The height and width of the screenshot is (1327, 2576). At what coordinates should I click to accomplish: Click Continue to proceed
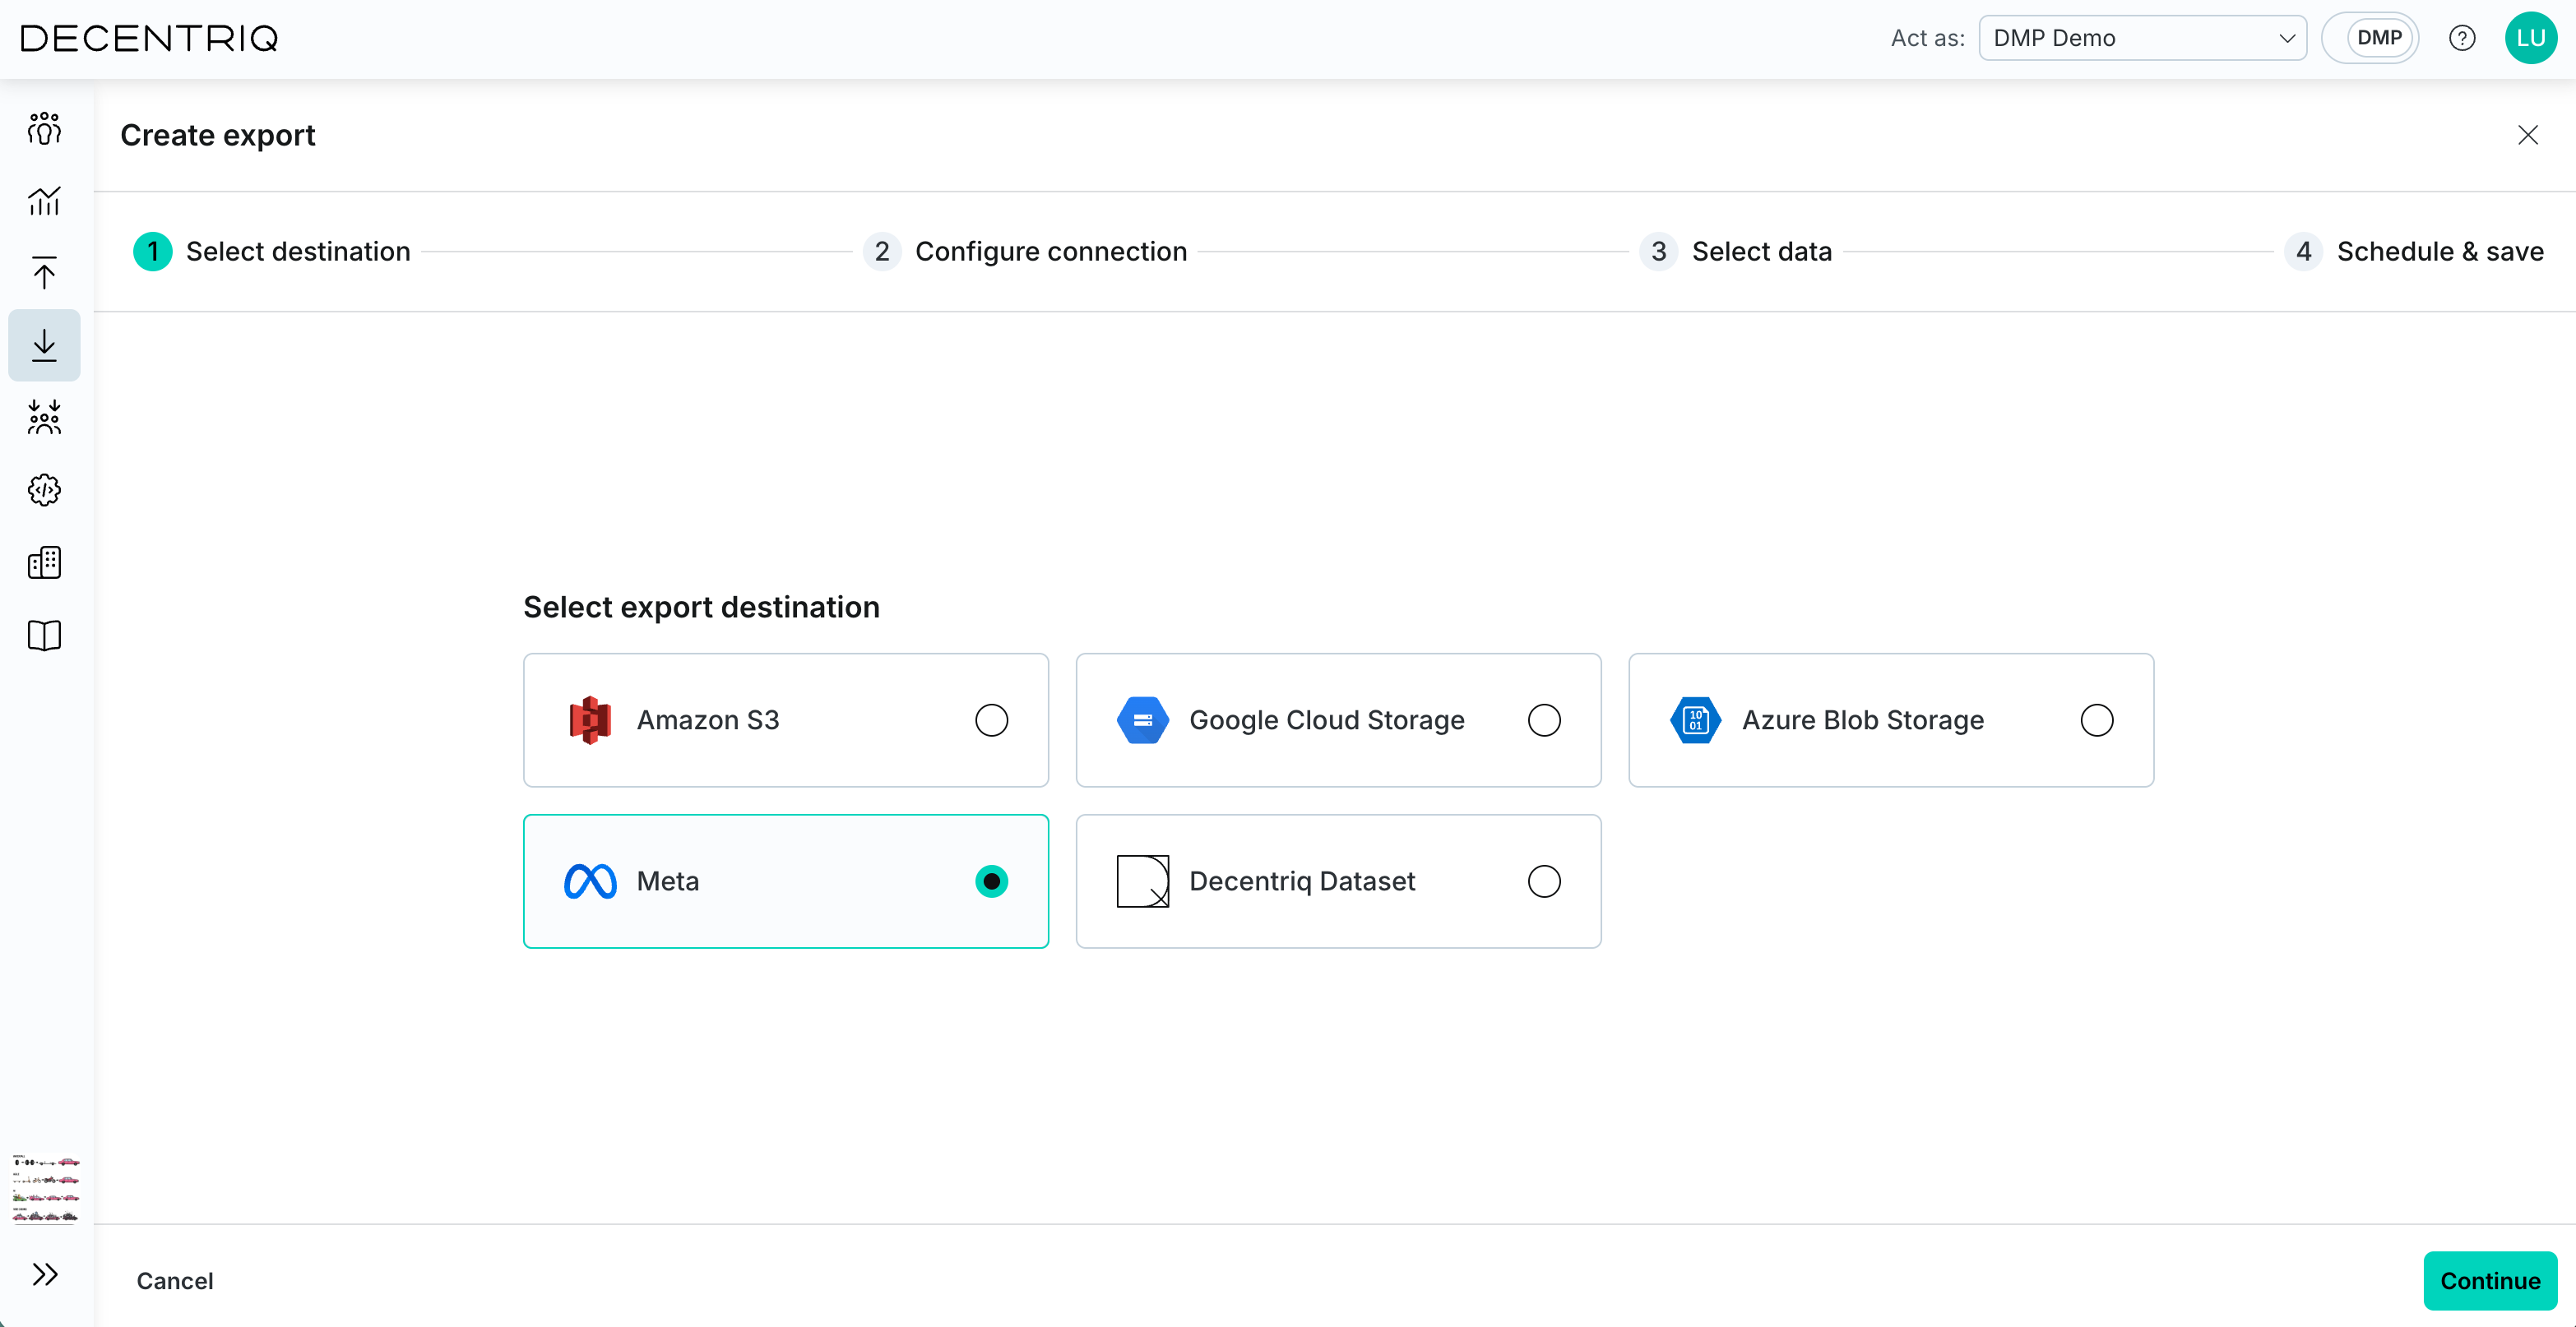pos(2490,1281)
